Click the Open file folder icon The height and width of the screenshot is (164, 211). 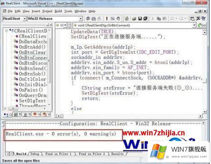tap(134, 18)
